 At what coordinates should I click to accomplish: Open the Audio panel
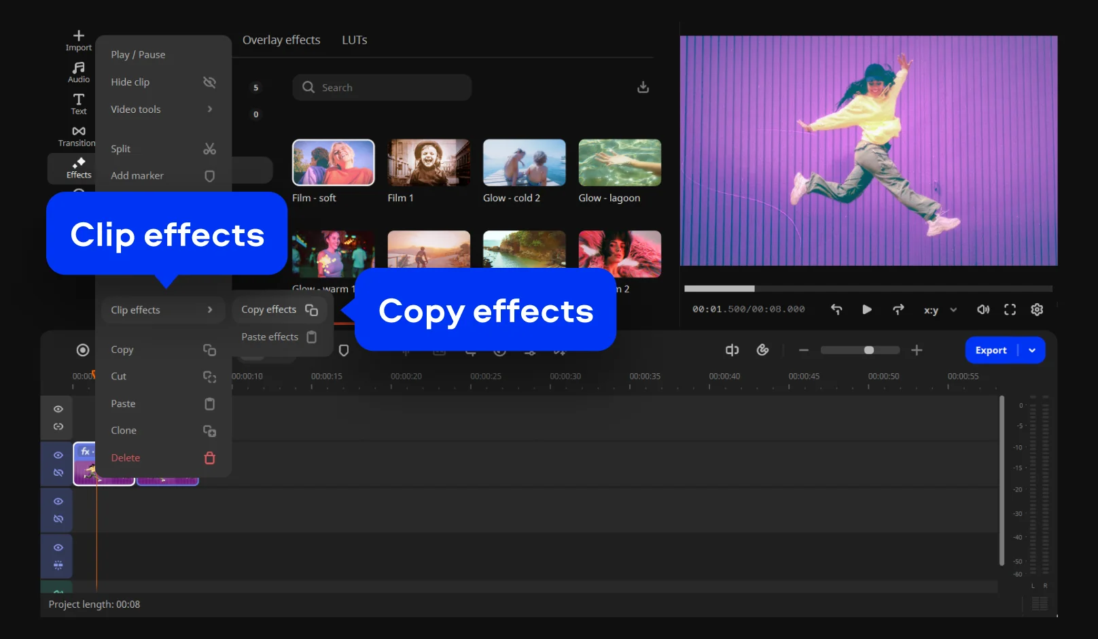(x=79, y=72)
